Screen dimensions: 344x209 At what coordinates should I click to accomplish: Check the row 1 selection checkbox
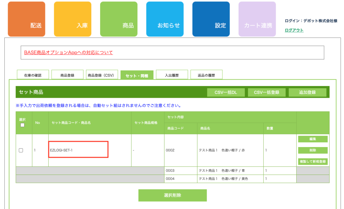click(21, 150)
